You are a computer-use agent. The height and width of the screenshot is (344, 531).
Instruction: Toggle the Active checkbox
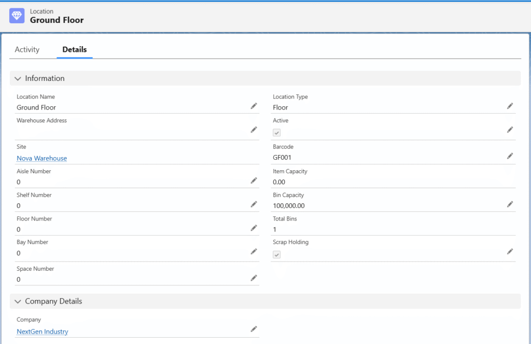pyautogui.click(x=277, y=133)
